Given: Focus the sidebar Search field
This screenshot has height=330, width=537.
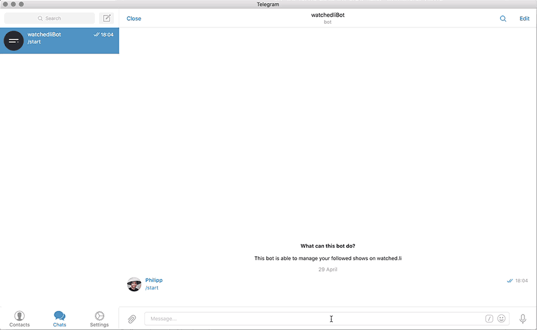Looking at the screenshot, I should coord(50,18).
